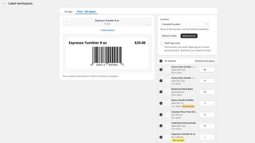Click the Add products button

(x=189, y=36)
